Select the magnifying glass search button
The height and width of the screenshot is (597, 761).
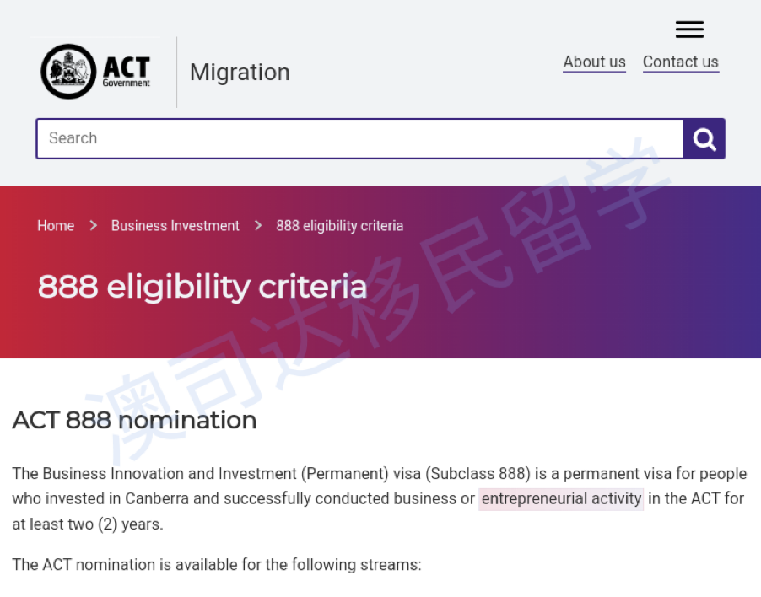coord(703,138)
